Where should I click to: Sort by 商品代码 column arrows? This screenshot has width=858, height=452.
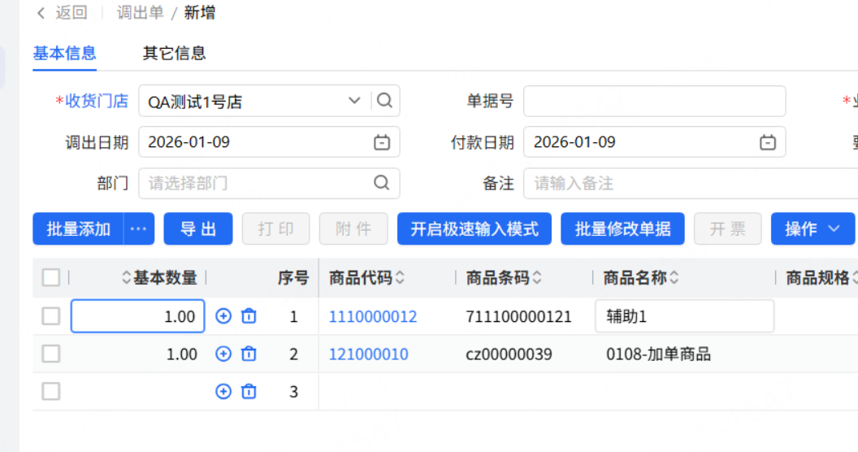[x=400, y=277]
